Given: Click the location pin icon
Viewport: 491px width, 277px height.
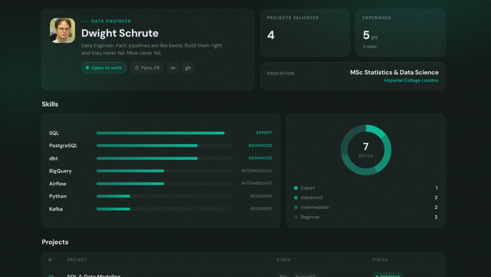Looking at the screenshot, I should coord(136,68).
